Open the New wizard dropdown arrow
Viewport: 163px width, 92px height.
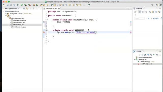pos(6,5)
